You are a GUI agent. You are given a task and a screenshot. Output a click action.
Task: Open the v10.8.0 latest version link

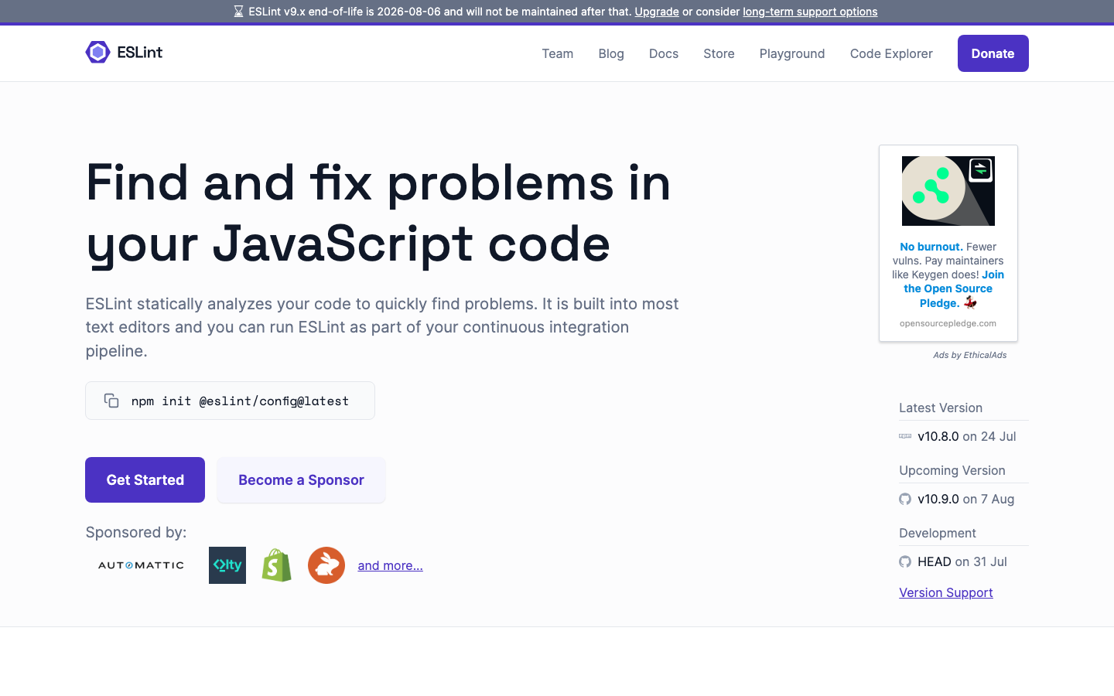tap(938, 436)
